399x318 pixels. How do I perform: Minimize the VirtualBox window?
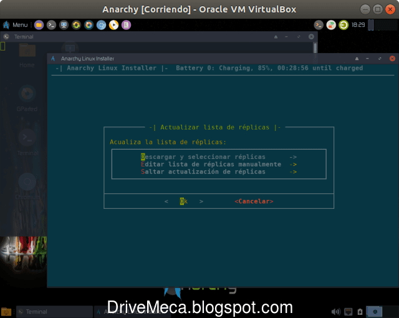pos(365,9)
